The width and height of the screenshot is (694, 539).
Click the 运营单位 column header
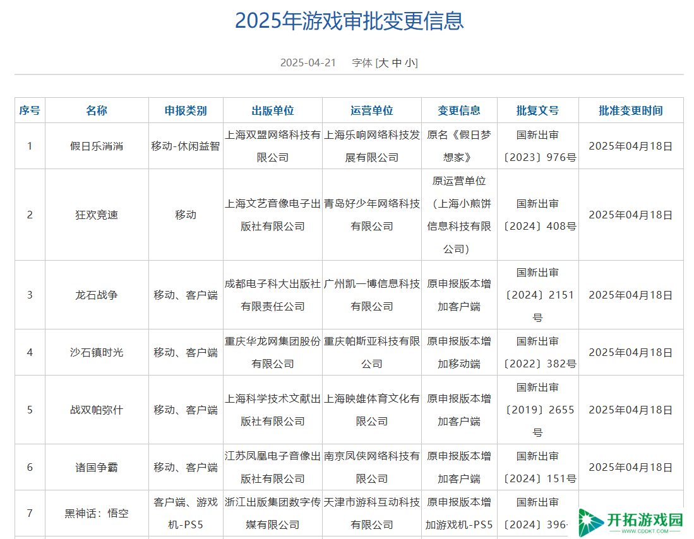pyautogui.click(x=372, y=110)
